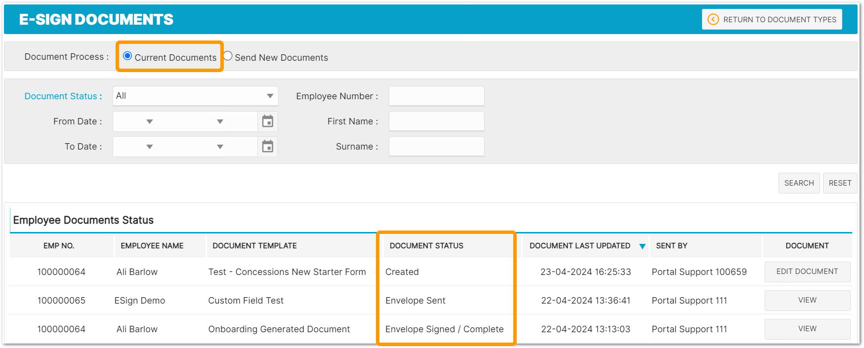Click Return to Document Types button
This screenshot has height=348, width=864.
coord(772,20)
